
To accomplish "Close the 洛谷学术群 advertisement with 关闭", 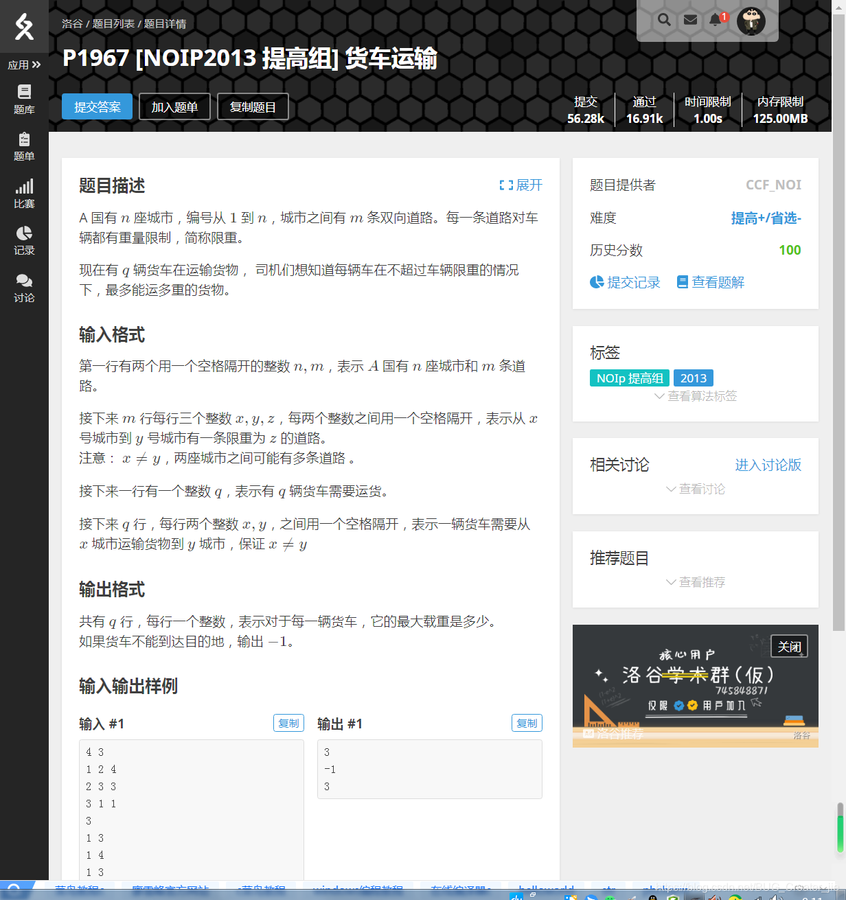I will pos(788,646).
